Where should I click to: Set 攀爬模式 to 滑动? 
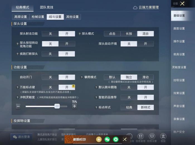145,77
